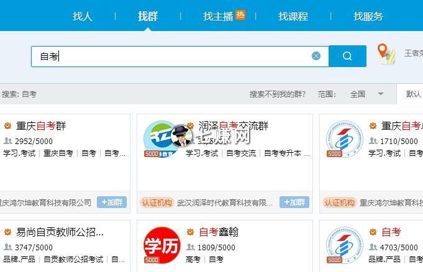Click the certified badge beside 易尚自贡教师公招
Image resolution: width=423 pixels, height=272 pixels.
(7, 232)
